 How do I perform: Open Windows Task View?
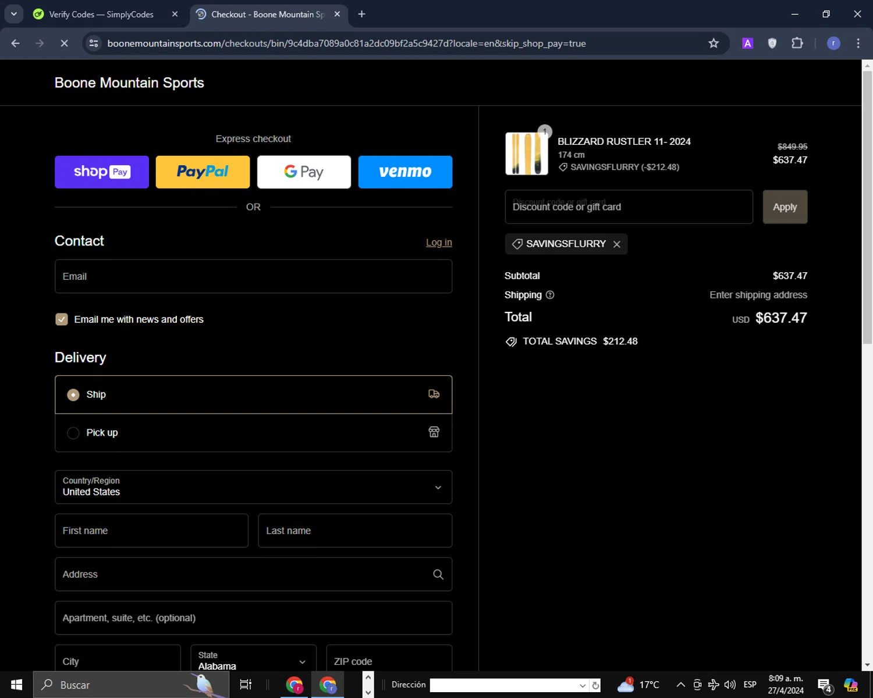click(x=246, y=685)
